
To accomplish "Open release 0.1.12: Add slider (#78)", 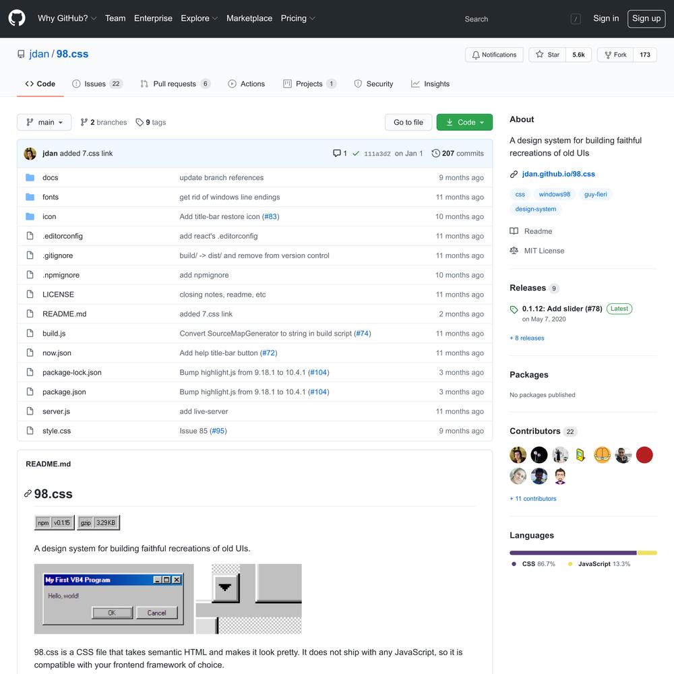I will pyautogui.click(x=562, y=309).
